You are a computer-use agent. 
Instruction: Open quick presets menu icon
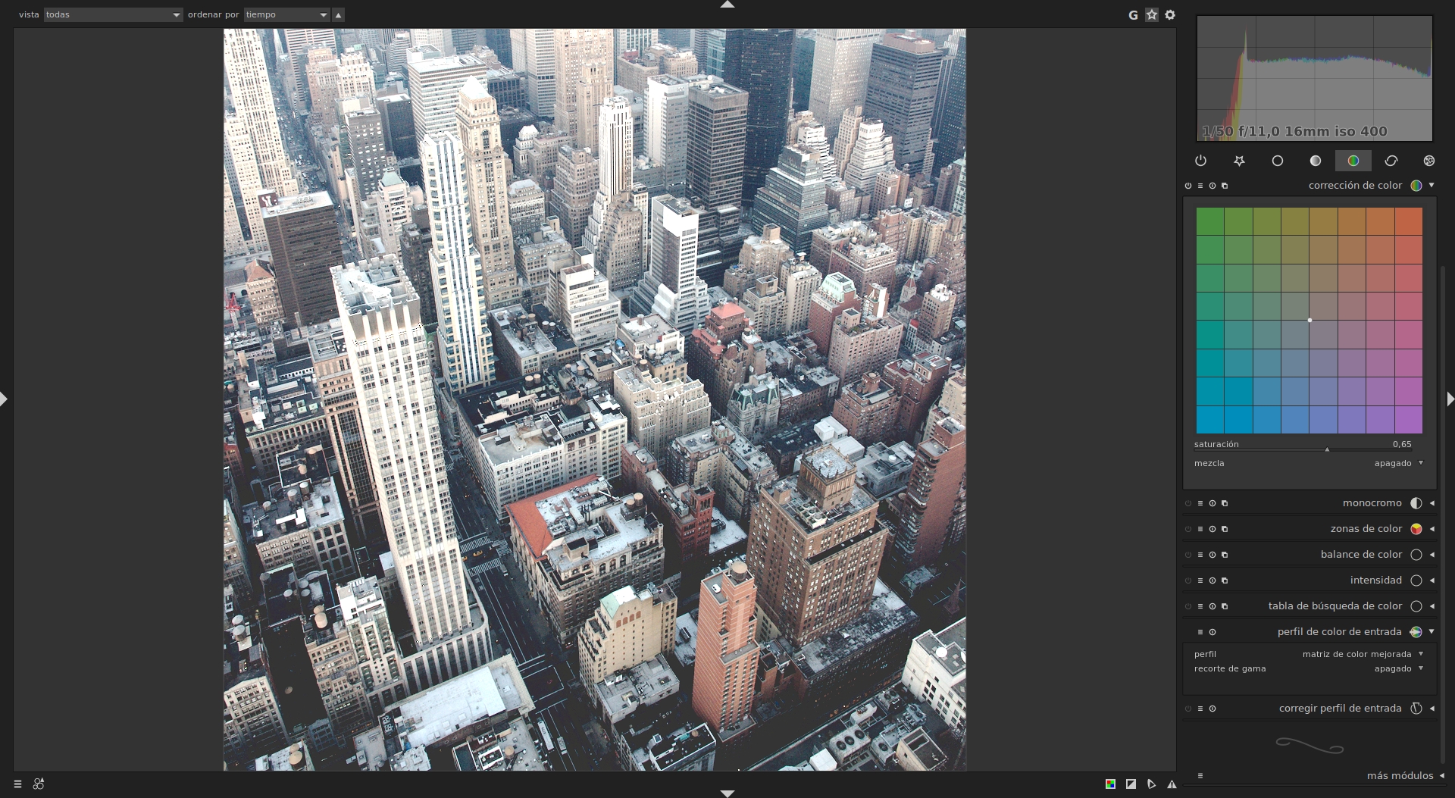(17, 784)
